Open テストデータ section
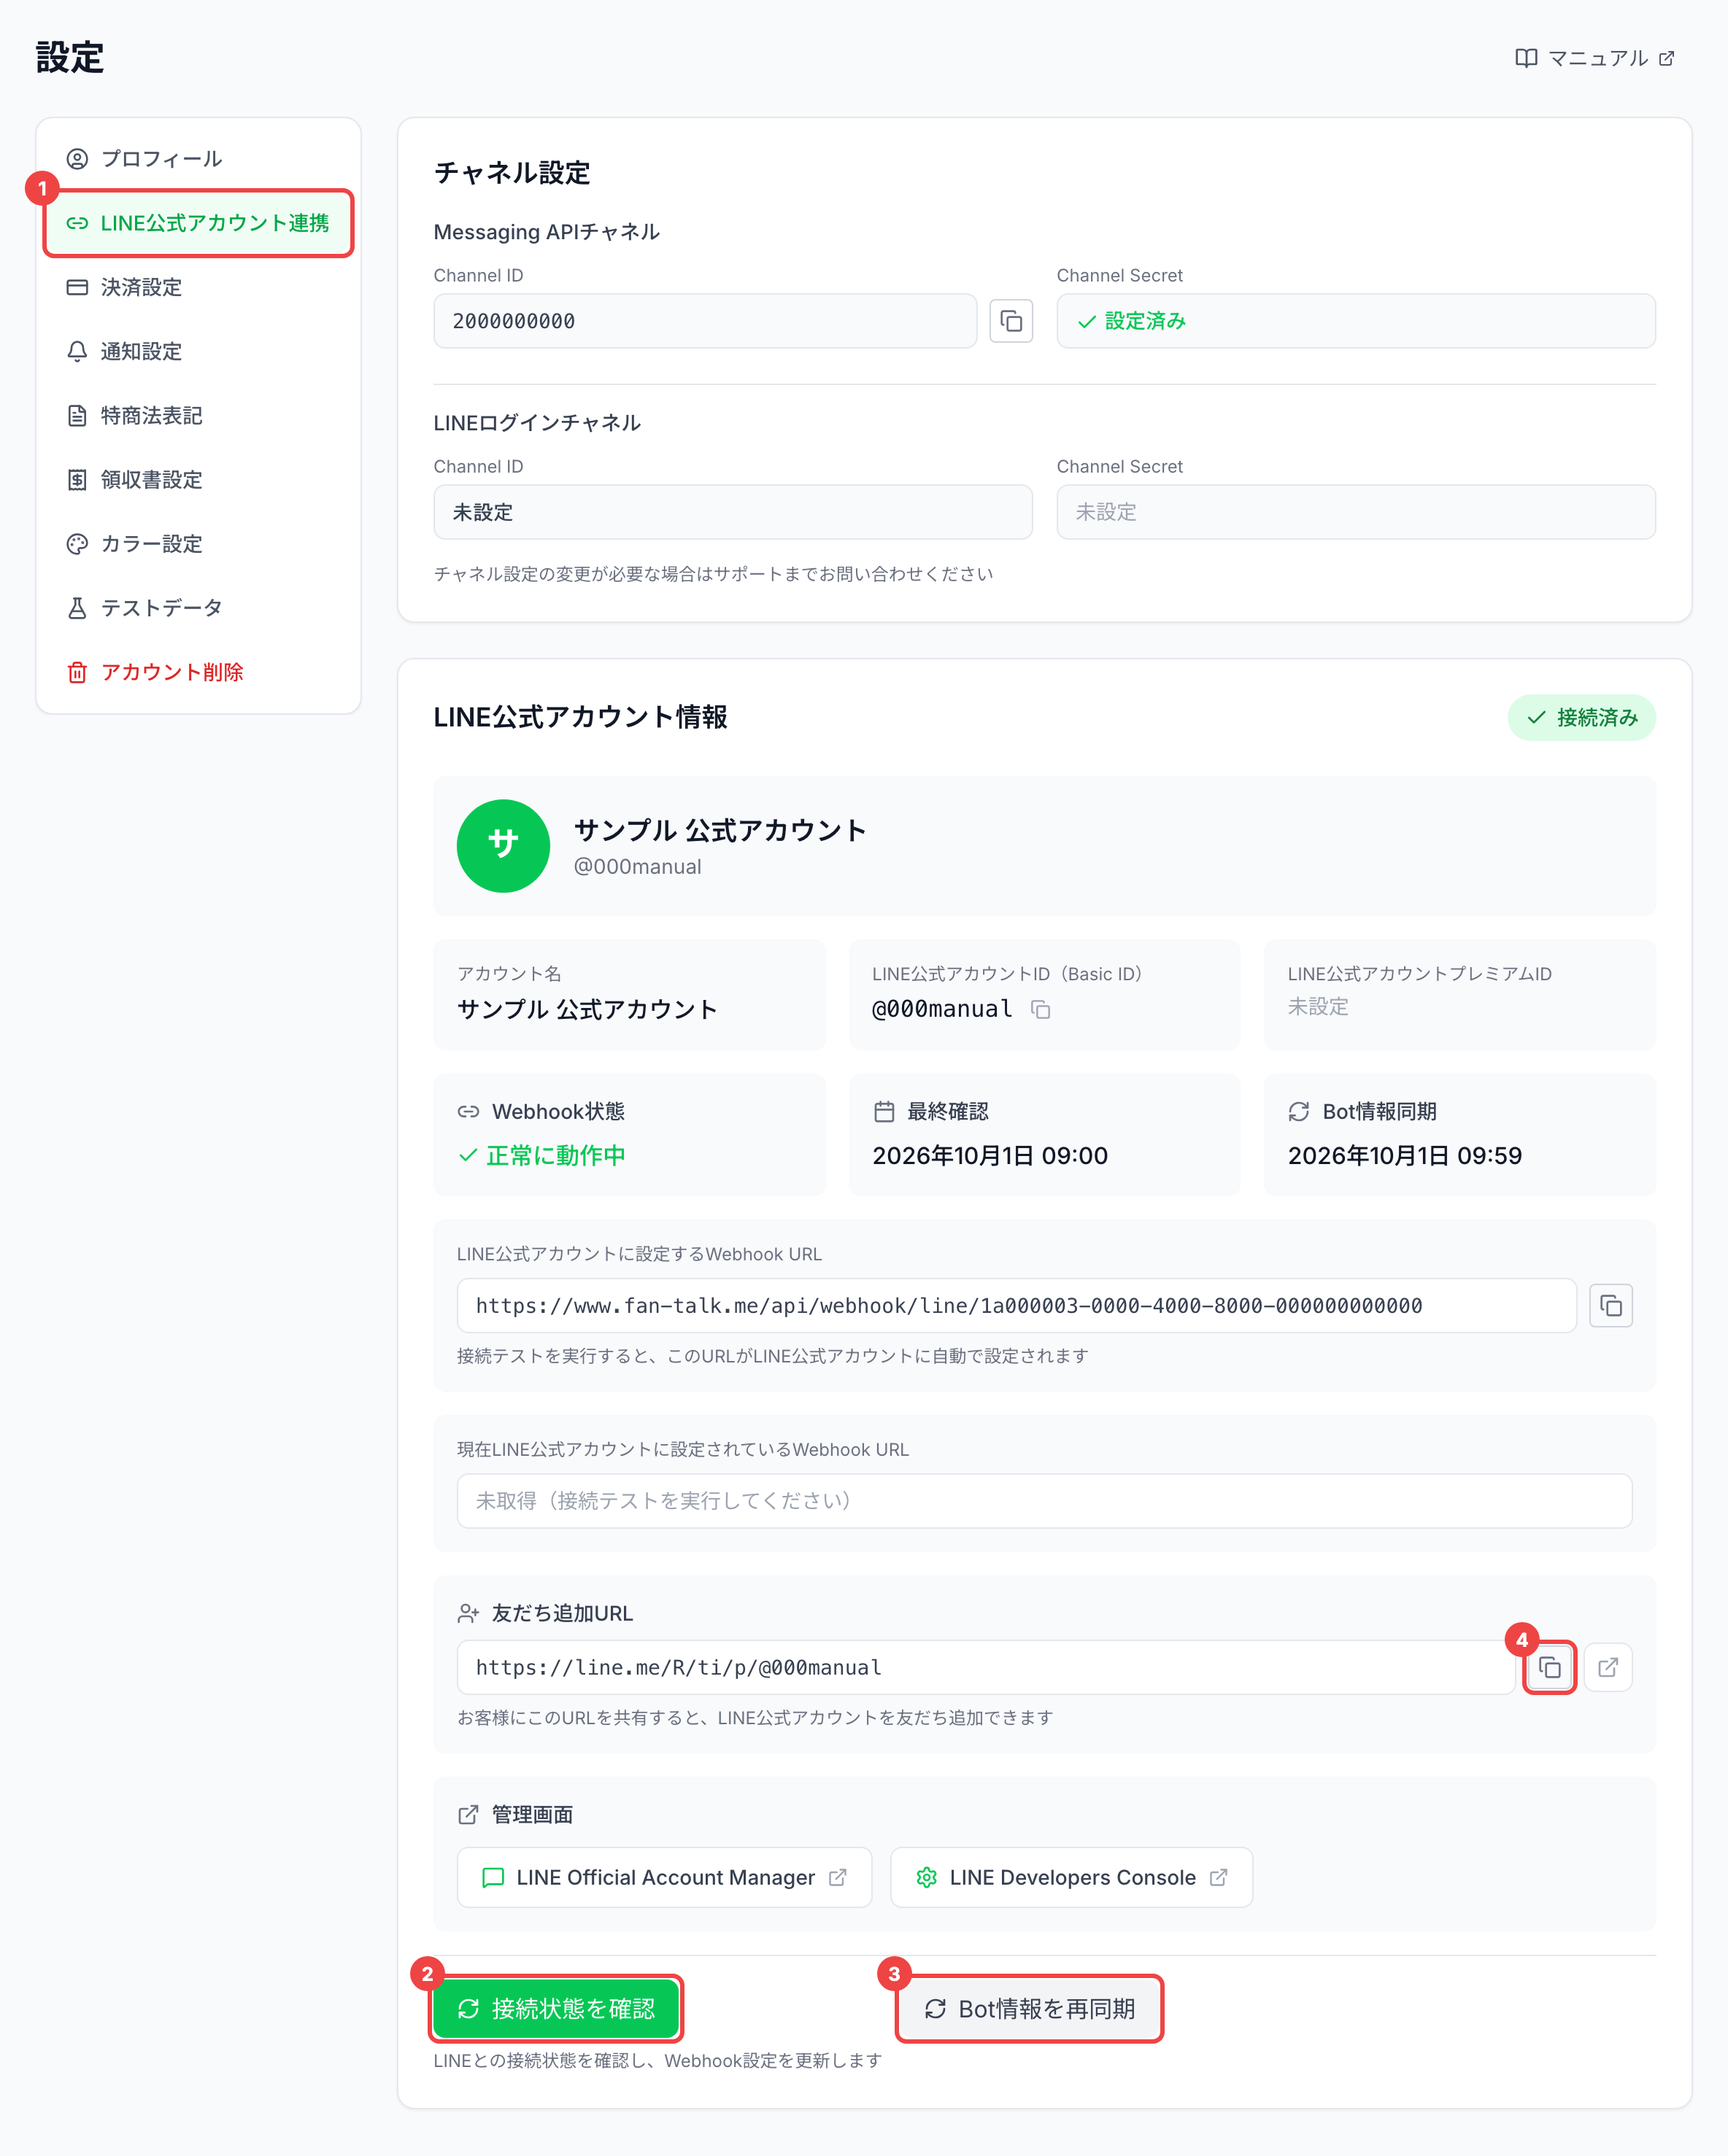The width and height of the screenshot is (1728, 2156). [198, 607]
